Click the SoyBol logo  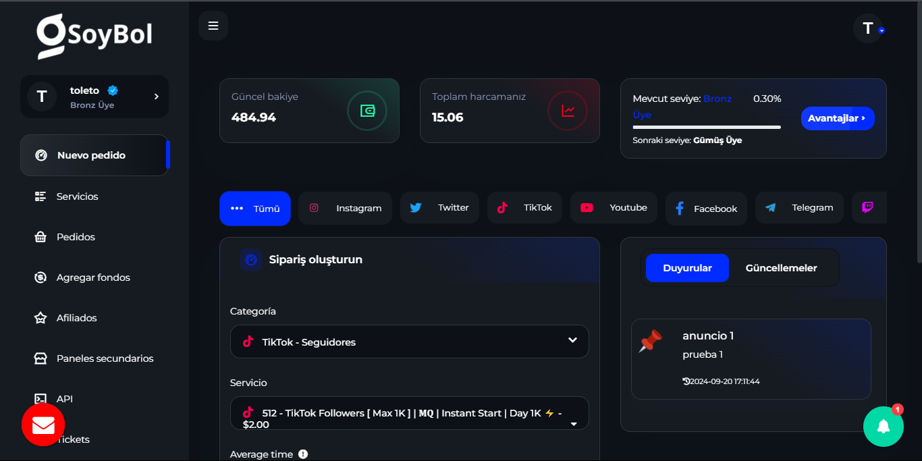point(94,35)
